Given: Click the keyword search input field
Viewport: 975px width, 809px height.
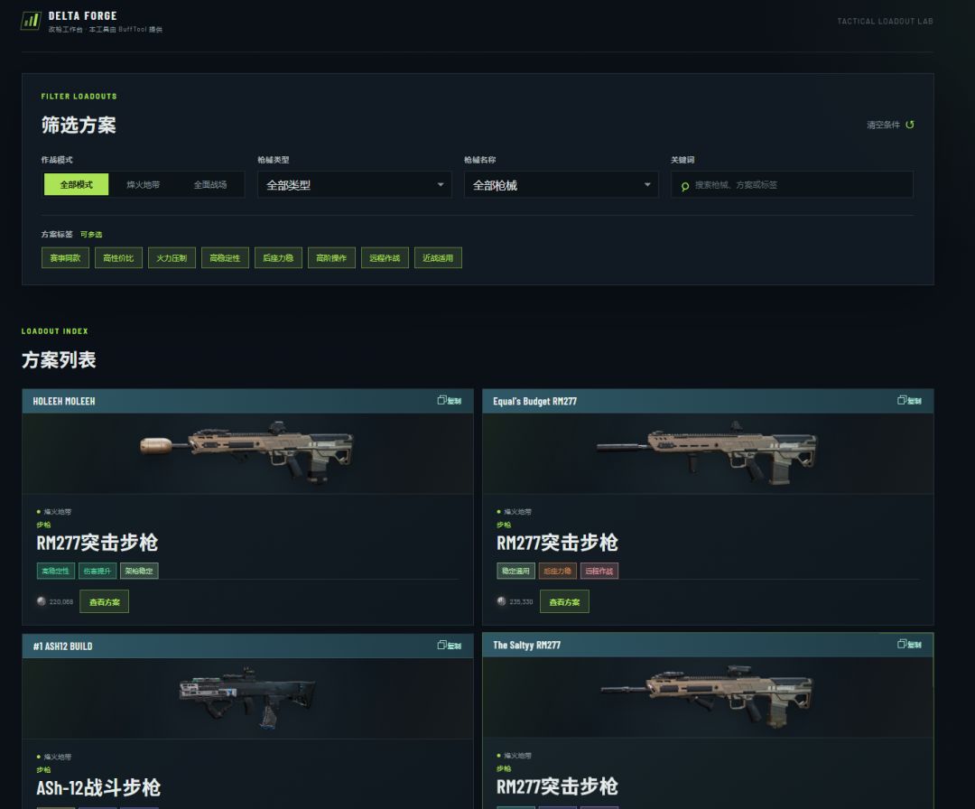Looking at the screenshot, I should click(792, 185).
